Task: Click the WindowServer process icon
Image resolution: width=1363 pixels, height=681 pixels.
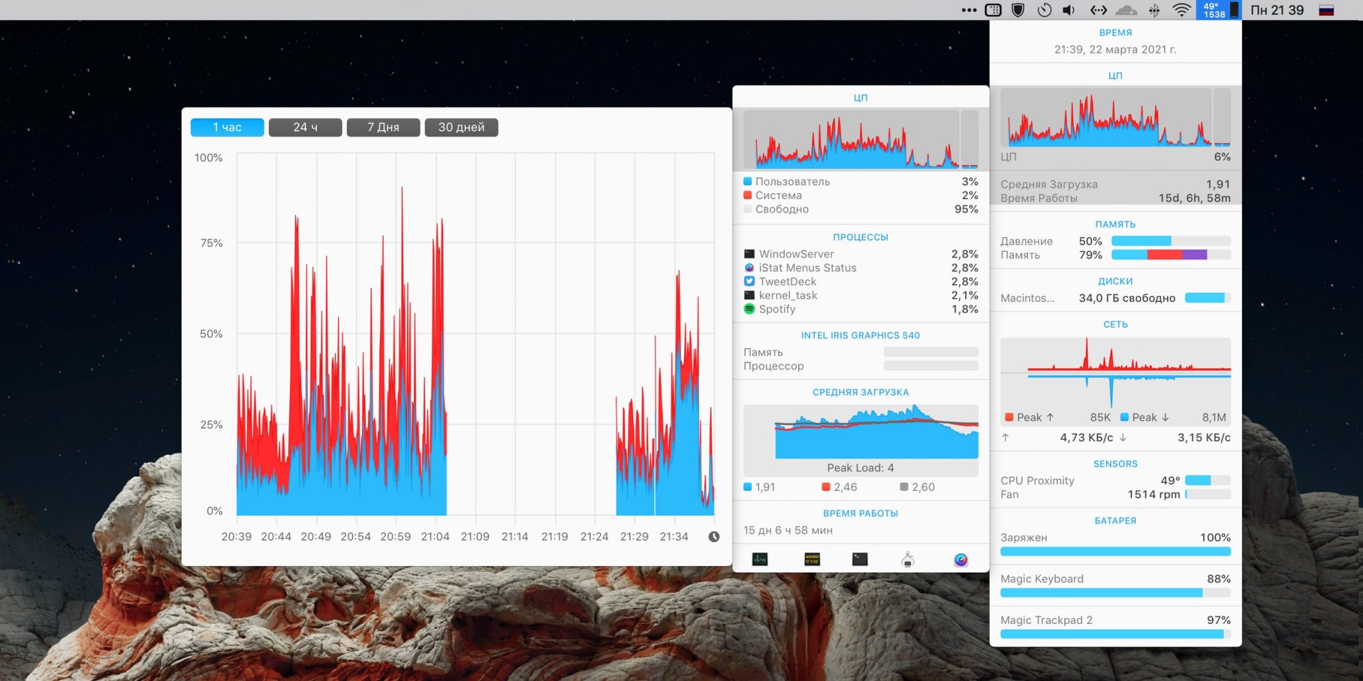Action: tap(749, 253)
